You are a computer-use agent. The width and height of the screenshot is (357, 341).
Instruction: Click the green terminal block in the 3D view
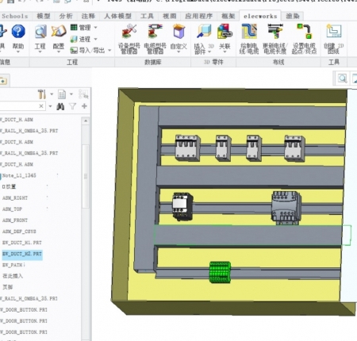pos(220,272)
